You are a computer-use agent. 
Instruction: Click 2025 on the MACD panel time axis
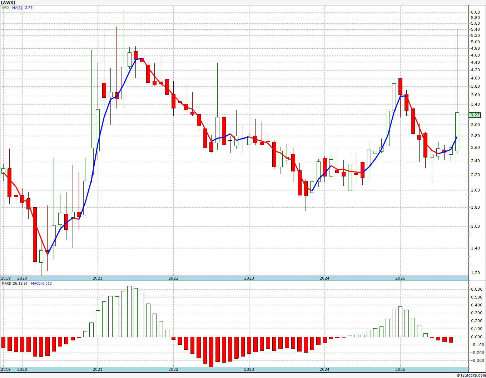(400, 369)
